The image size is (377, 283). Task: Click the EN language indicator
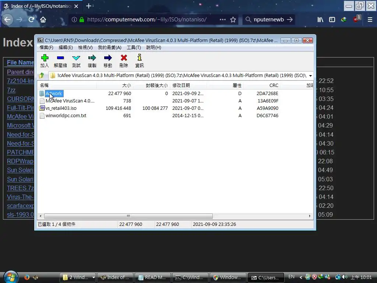pos(291,277)
